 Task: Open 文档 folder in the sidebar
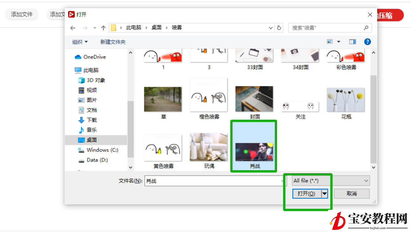[88, 110]
